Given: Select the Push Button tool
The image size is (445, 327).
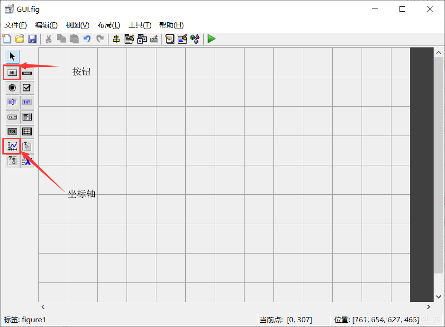Looking at the screenshot, I should coord(12,73).
